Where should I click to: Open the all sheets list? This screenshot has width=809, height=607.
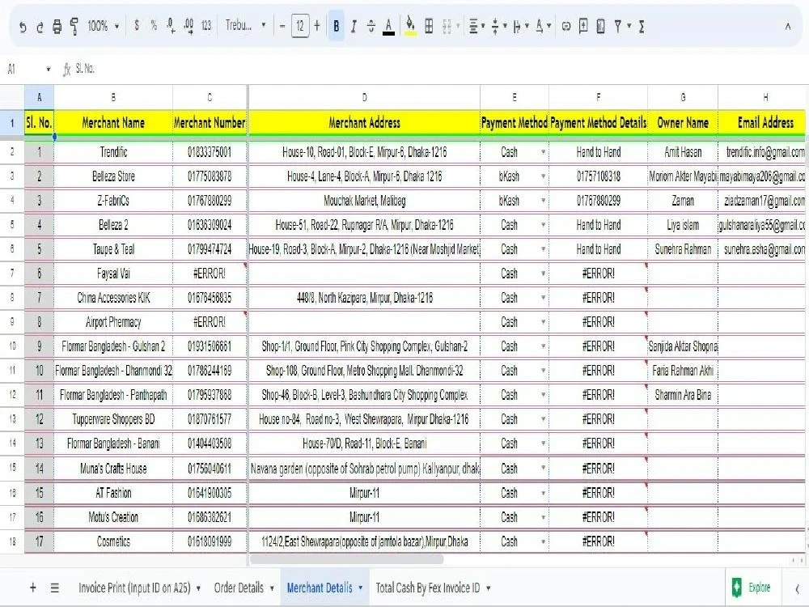pyautogui.click(x=55, y=588)
